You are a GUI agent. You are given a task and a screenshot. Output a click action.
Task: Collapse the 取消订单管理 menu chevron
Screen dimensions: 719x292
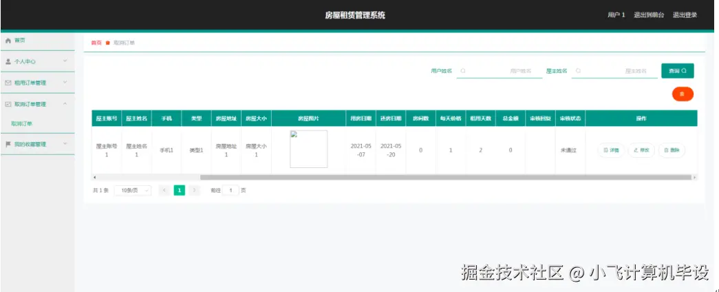click(65, 104)
